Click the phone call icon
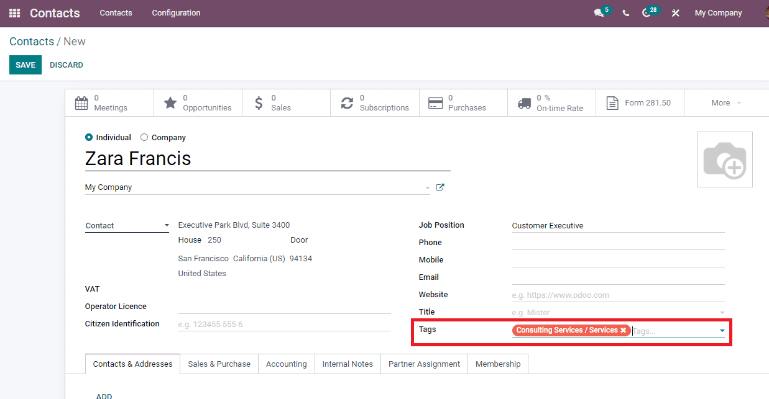 pos(625,13)
